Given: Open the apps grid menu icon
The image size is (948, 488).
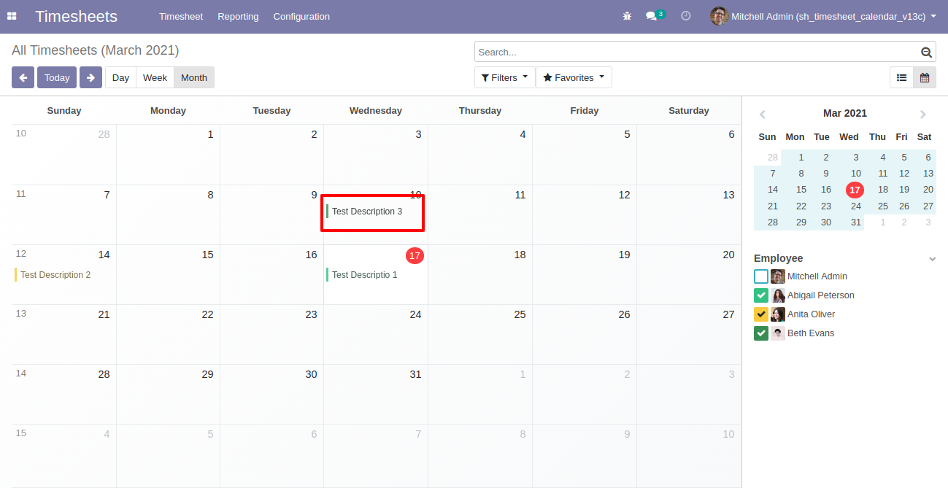Looking at the screenshot, I should (12, 16).
